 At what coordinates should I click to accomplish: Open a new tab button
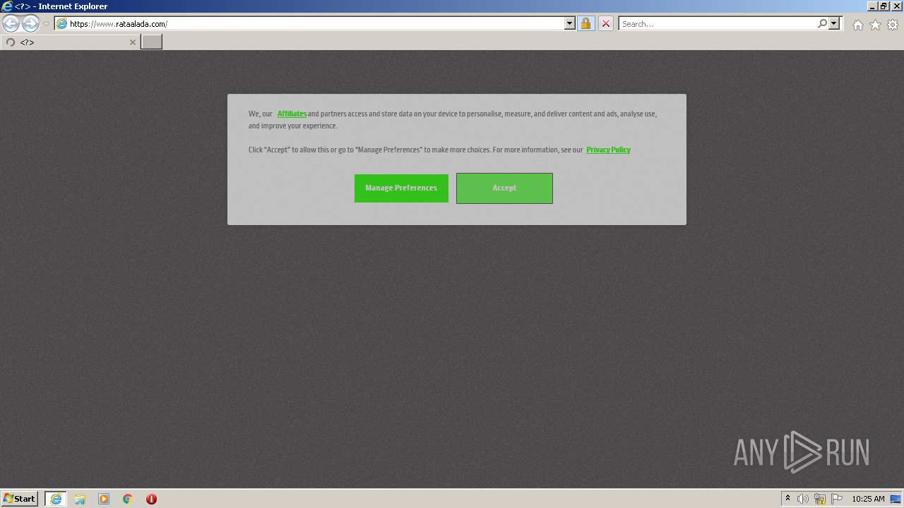coord(151,42)
